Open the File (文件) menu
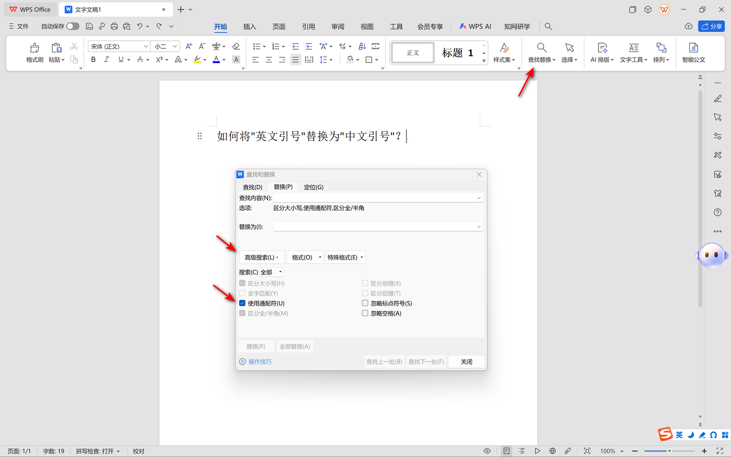731x457 pixels. pos(19,26)
